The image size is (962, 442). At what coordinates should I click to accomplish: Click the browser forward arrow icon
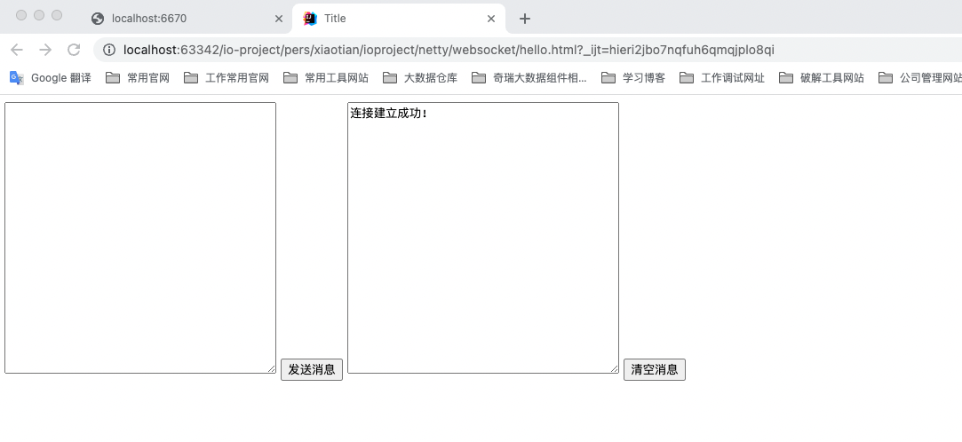(x=45, y=50)
